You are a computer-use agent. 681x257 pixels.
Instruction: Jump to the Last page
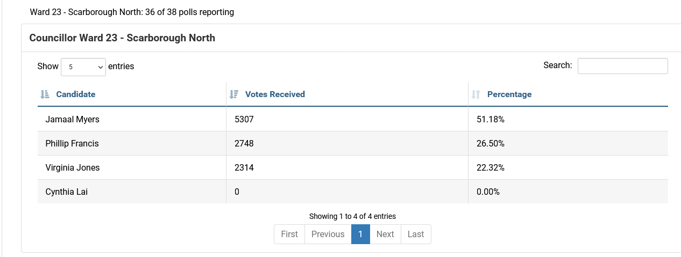tap(416, 234)
